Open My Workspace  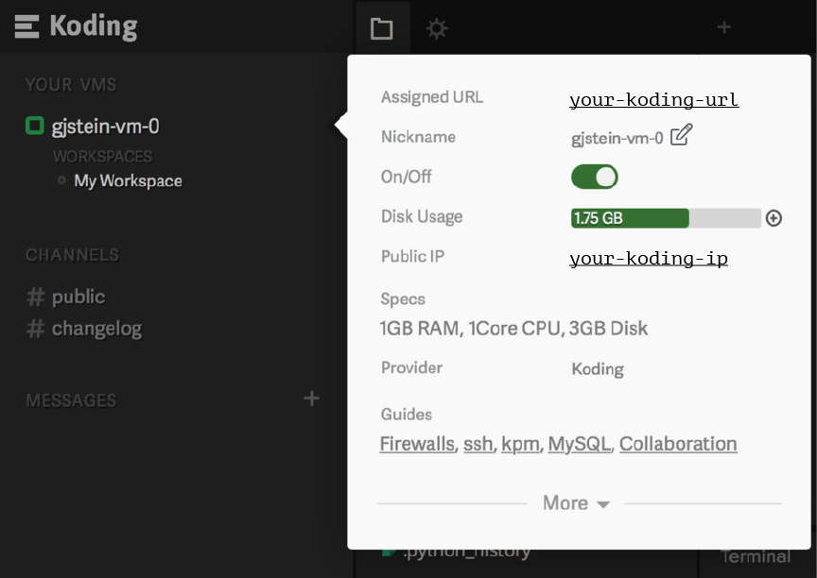pyautogui.click(x=129, y=180)
